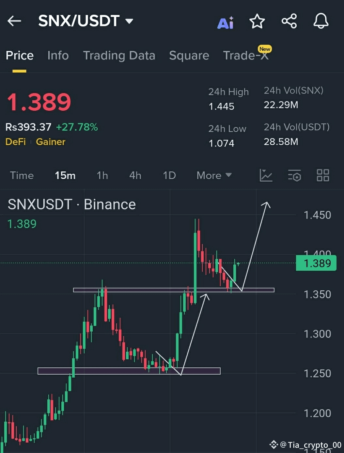Tap the +27.78% change value

tap(77, 127)
